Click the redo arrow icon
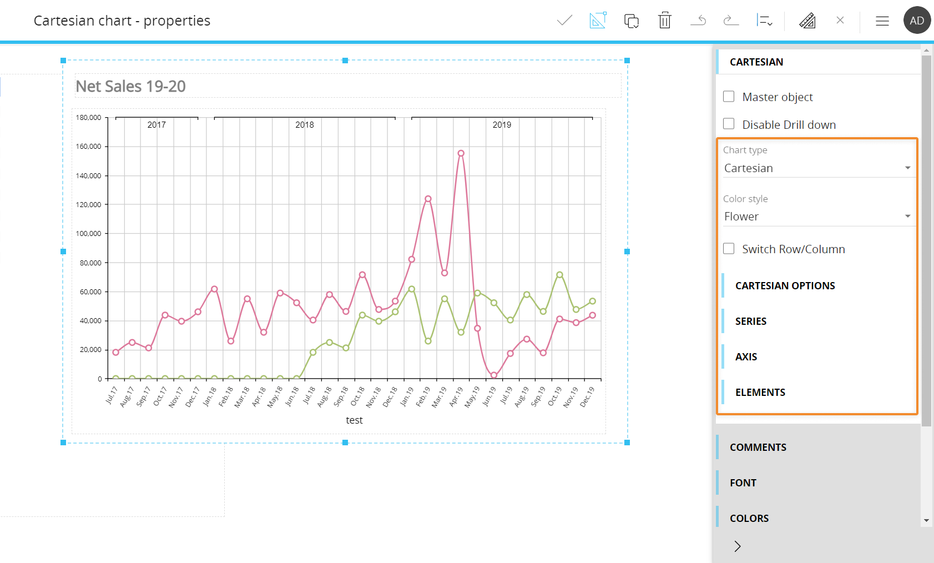Viewport: 934px width, 563px height. tap(731, 21)
